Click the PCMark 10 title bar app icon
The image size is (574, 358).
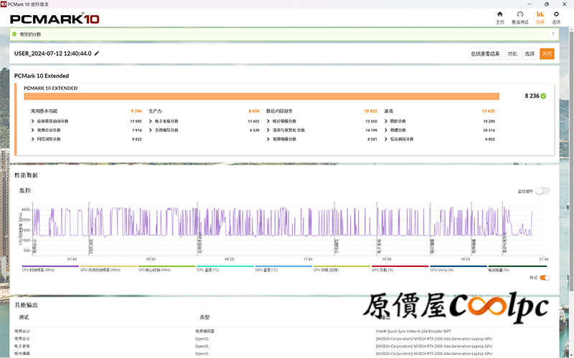click(x=4, y=4)
